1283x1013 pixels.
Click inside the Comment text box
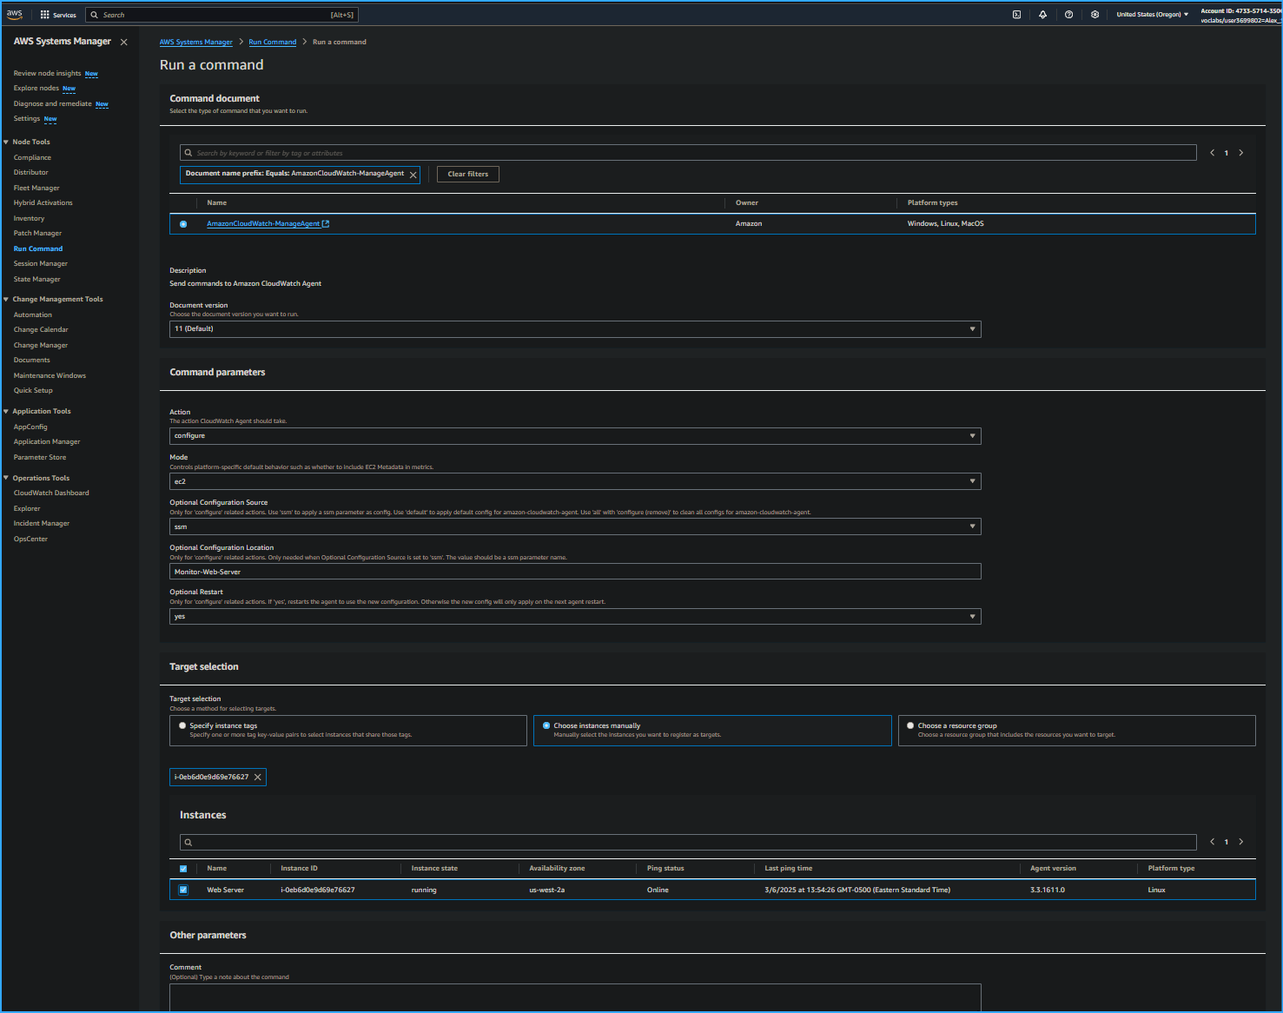tap(573, 997)
